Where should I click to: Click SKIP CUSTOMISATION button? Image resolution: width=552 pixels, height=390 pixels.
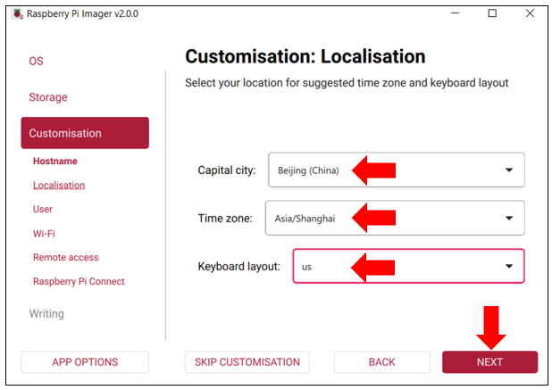point(247,361)
